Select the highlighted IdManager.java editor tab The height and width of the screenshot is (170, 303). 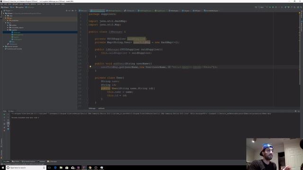tap(98, 10)
